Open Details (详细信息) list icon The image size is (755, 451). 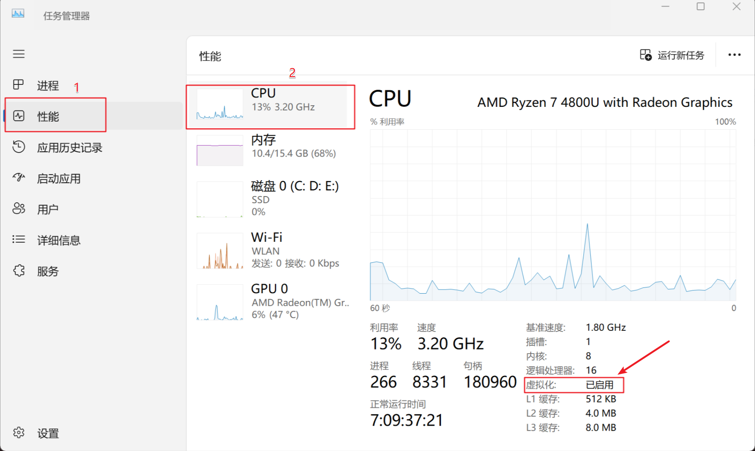tap(19, 239)
